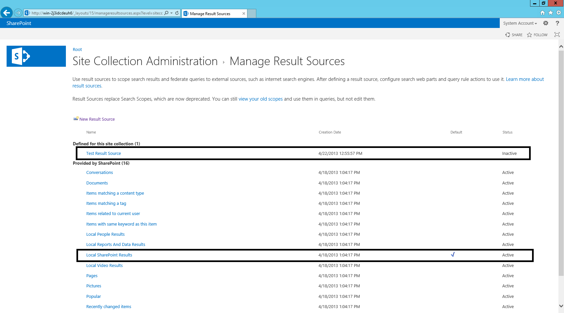
Task: Open Items with same keyword as this item
Action: click(121, 224)
